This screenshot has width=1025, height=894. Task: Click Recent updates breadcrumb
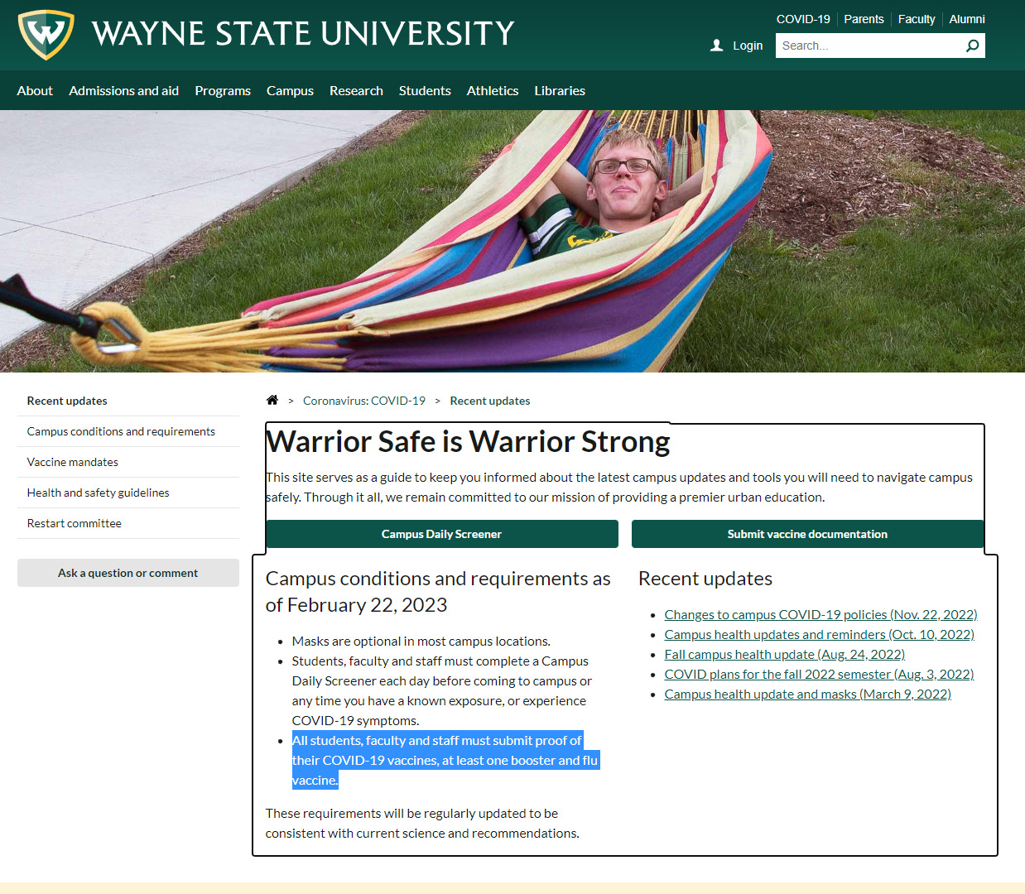tap(490, 401)
